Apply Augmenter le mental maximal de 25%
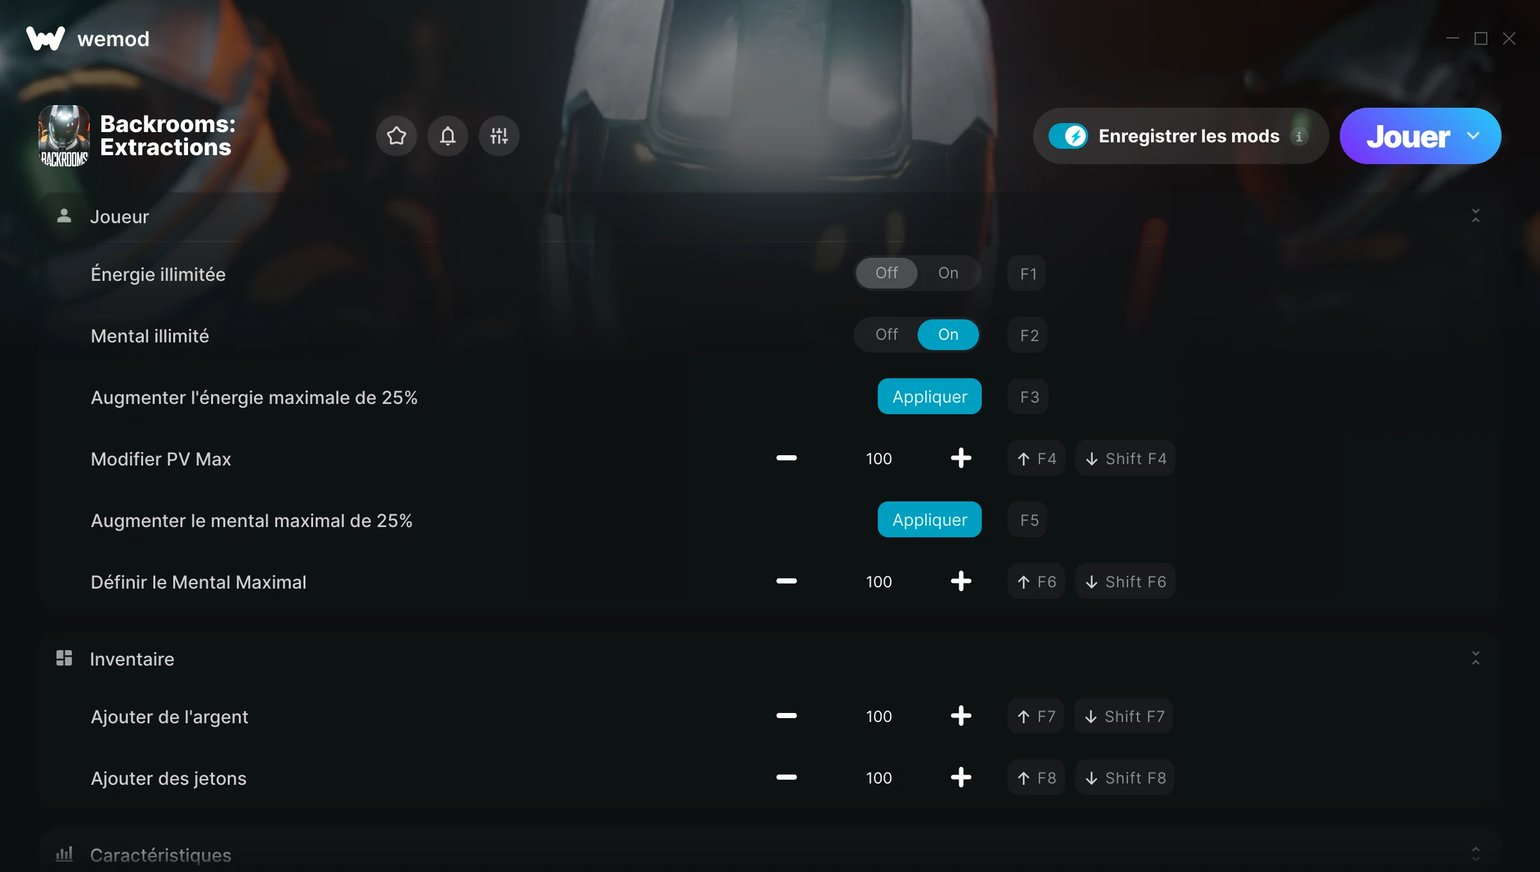This screenshot has width=1540, height=872. pos(929,519)
